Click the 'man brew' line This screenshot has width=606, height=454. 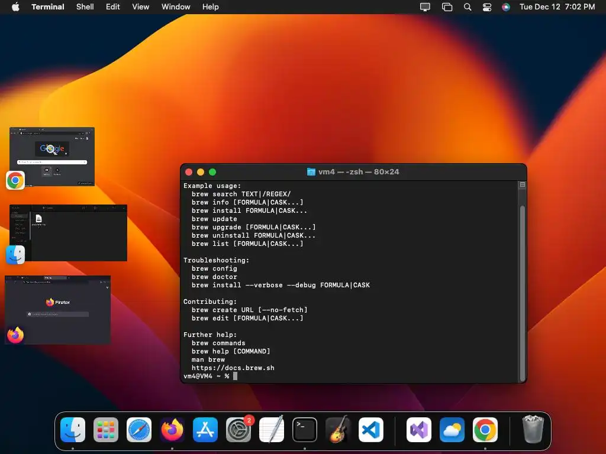pos(208,359)
